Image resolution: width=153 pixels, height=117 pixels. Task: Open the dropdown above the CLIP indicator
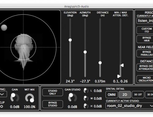pos(3,94)
